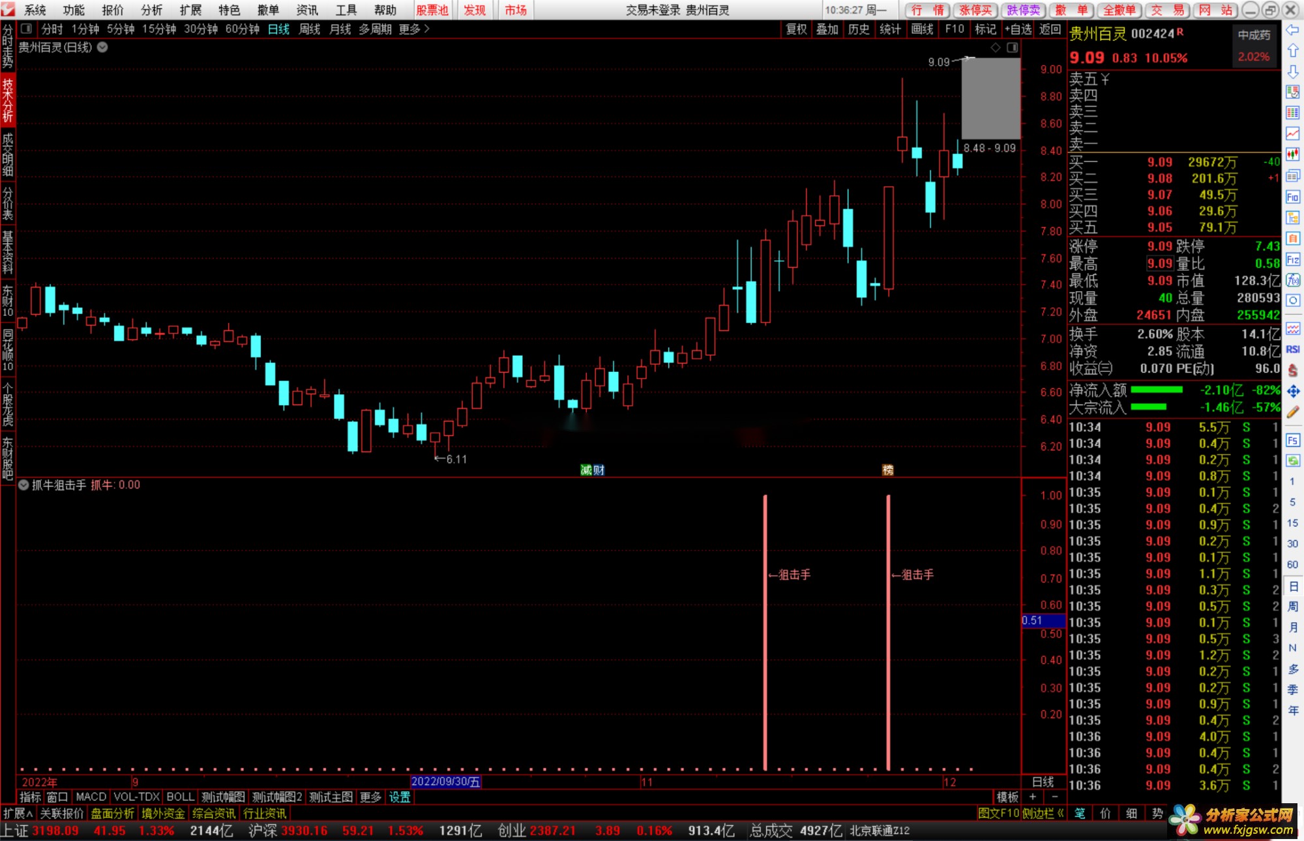Open 更多 indicators in bottom indicator bar
Screen dimensions: 1304x841
pyautogui.click(x=370, y=797)
